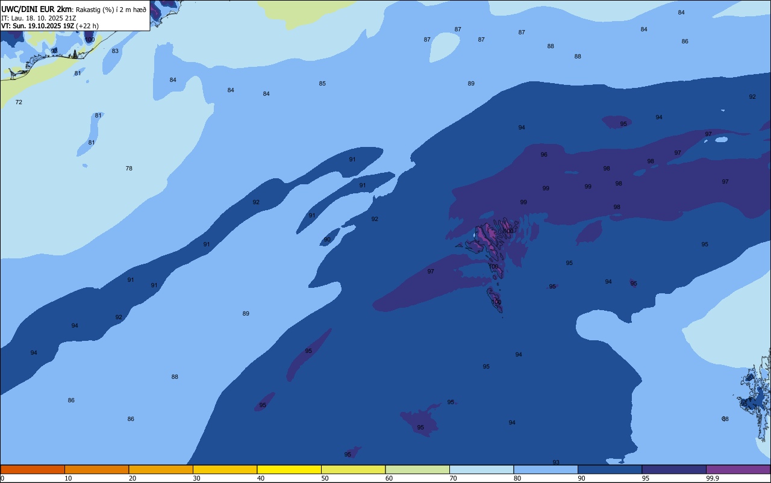Click the 60–70 light green legend swatch

point(417,469)
